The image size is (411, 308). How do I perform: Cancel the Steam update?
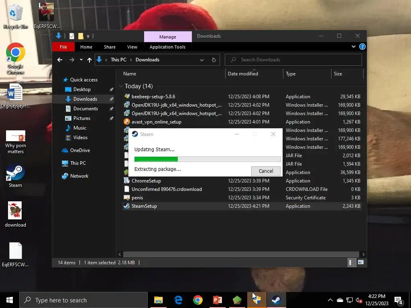point(266,171)
